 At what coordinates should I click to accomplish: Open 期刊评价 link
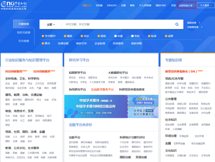(136, 142)
